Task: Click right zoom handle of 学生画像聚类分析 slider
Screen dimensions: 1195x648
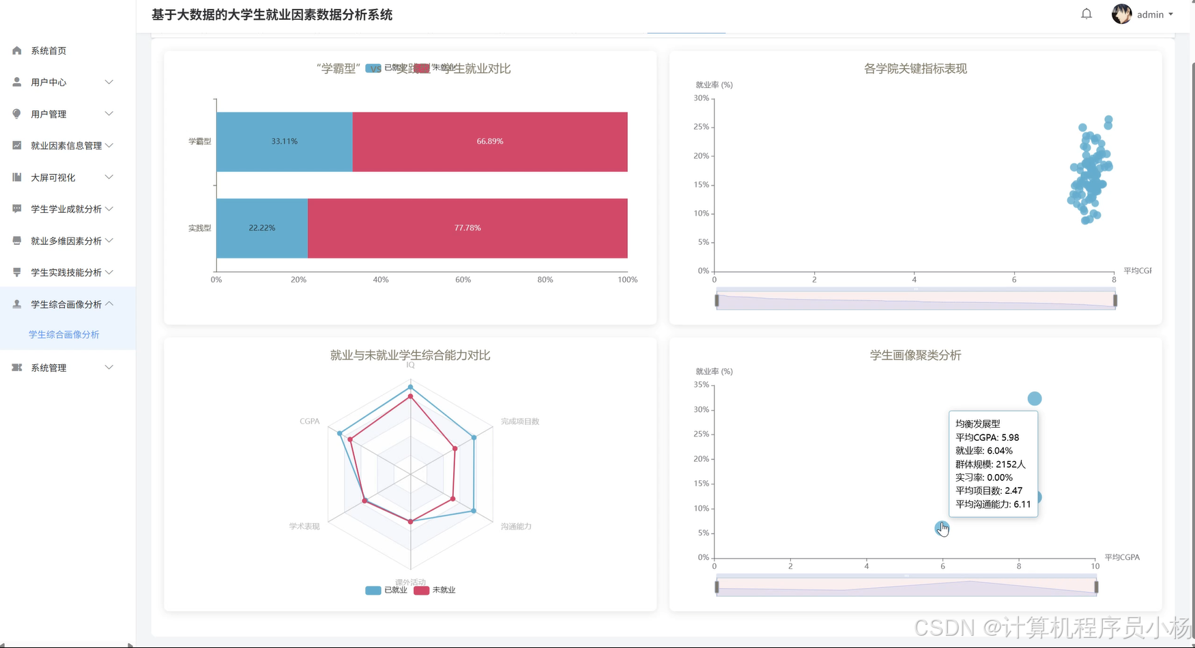Action: pyautogui.click(x=1096, y=587)
